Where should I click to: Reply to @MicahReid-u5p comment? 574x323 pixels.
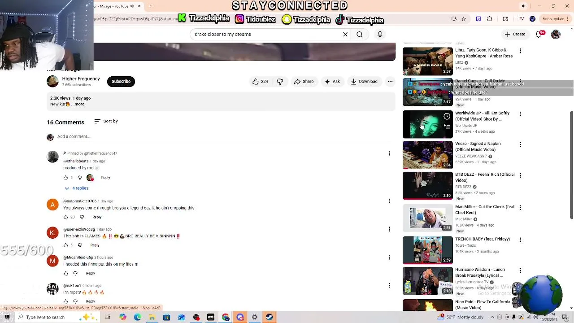(90, 274)
